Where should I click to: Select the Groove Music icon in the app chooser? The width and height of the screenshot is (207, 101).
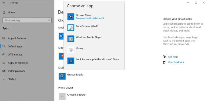tap(71, 17)
